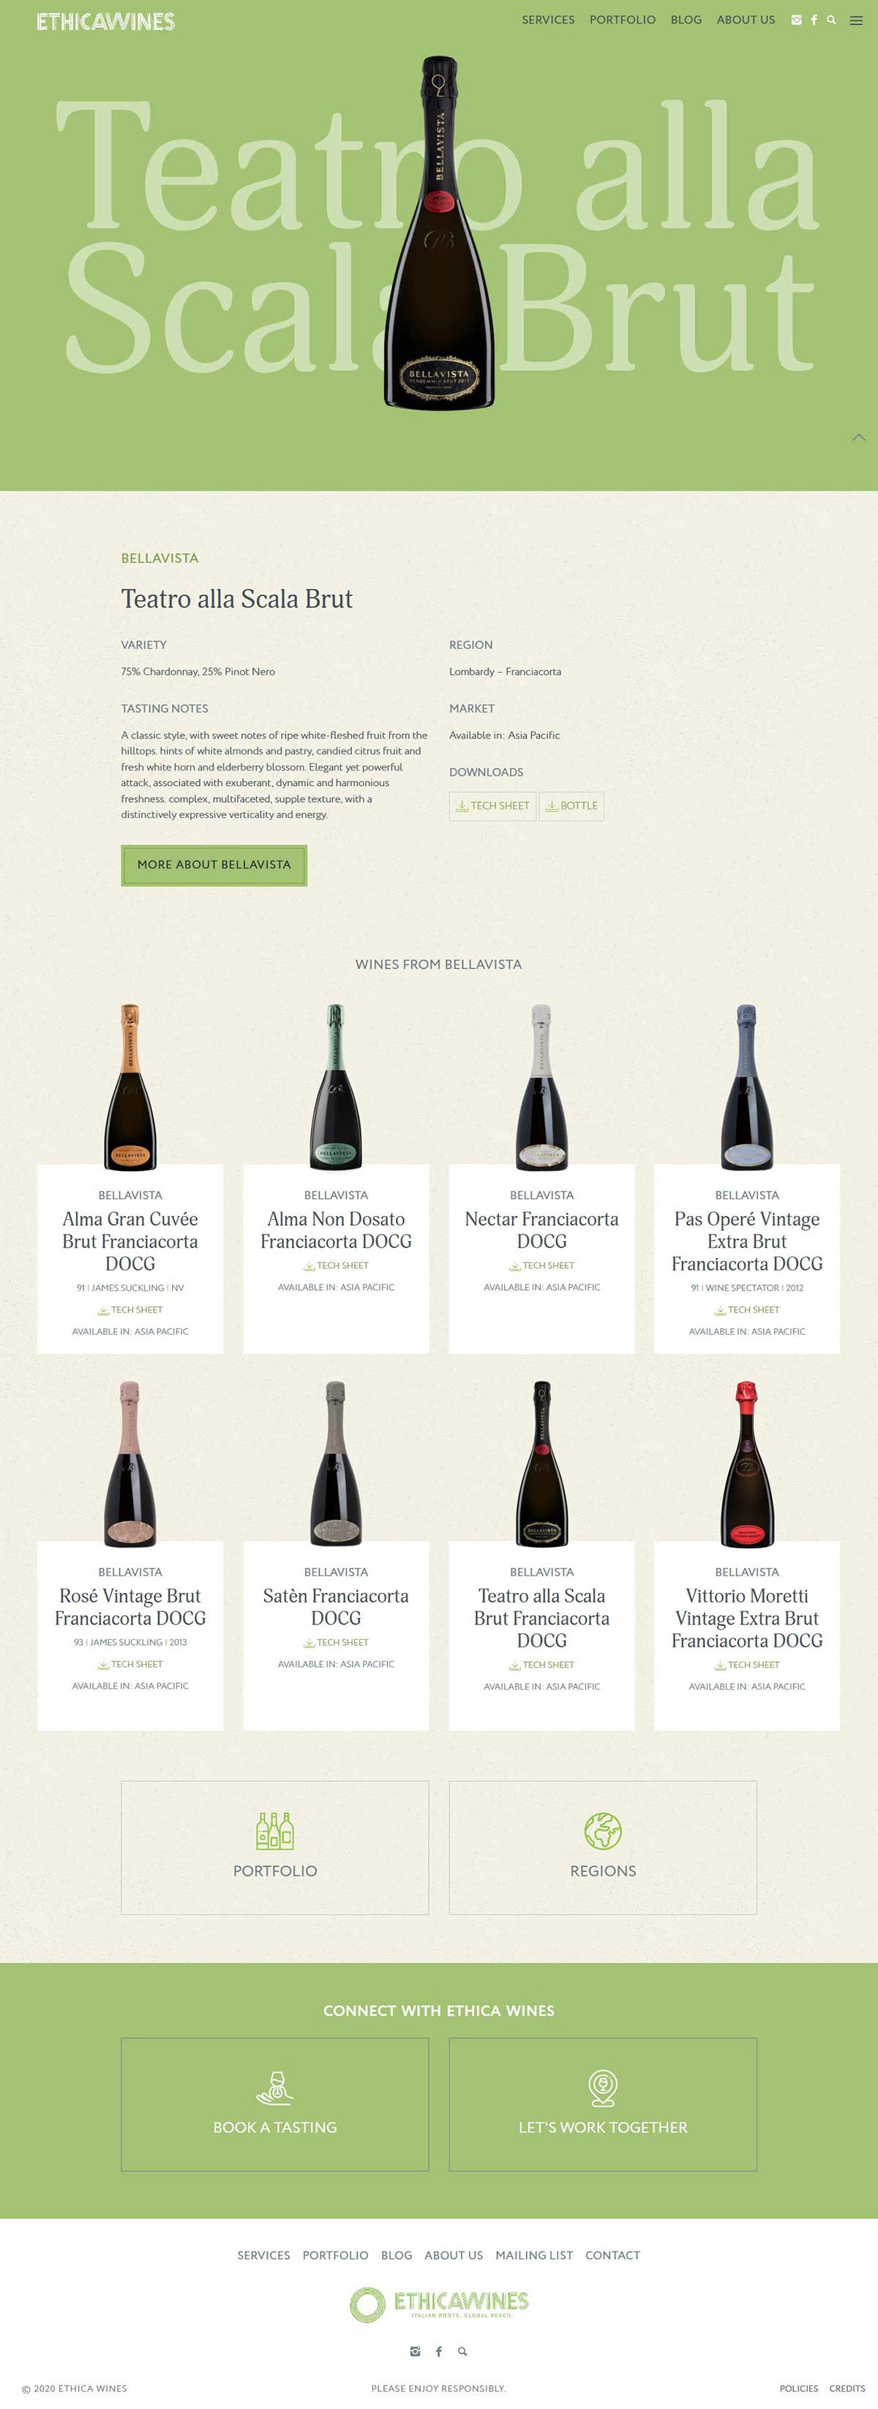
Task: Open the Blog menu item in header
Action: (686, 20)
